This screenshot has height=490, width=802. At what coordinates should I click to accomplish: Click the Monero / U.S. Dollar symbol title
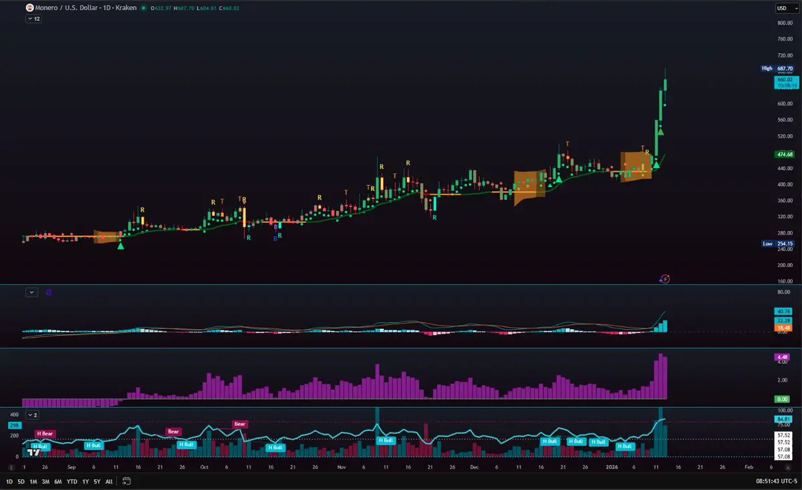(x=87, y=8)
